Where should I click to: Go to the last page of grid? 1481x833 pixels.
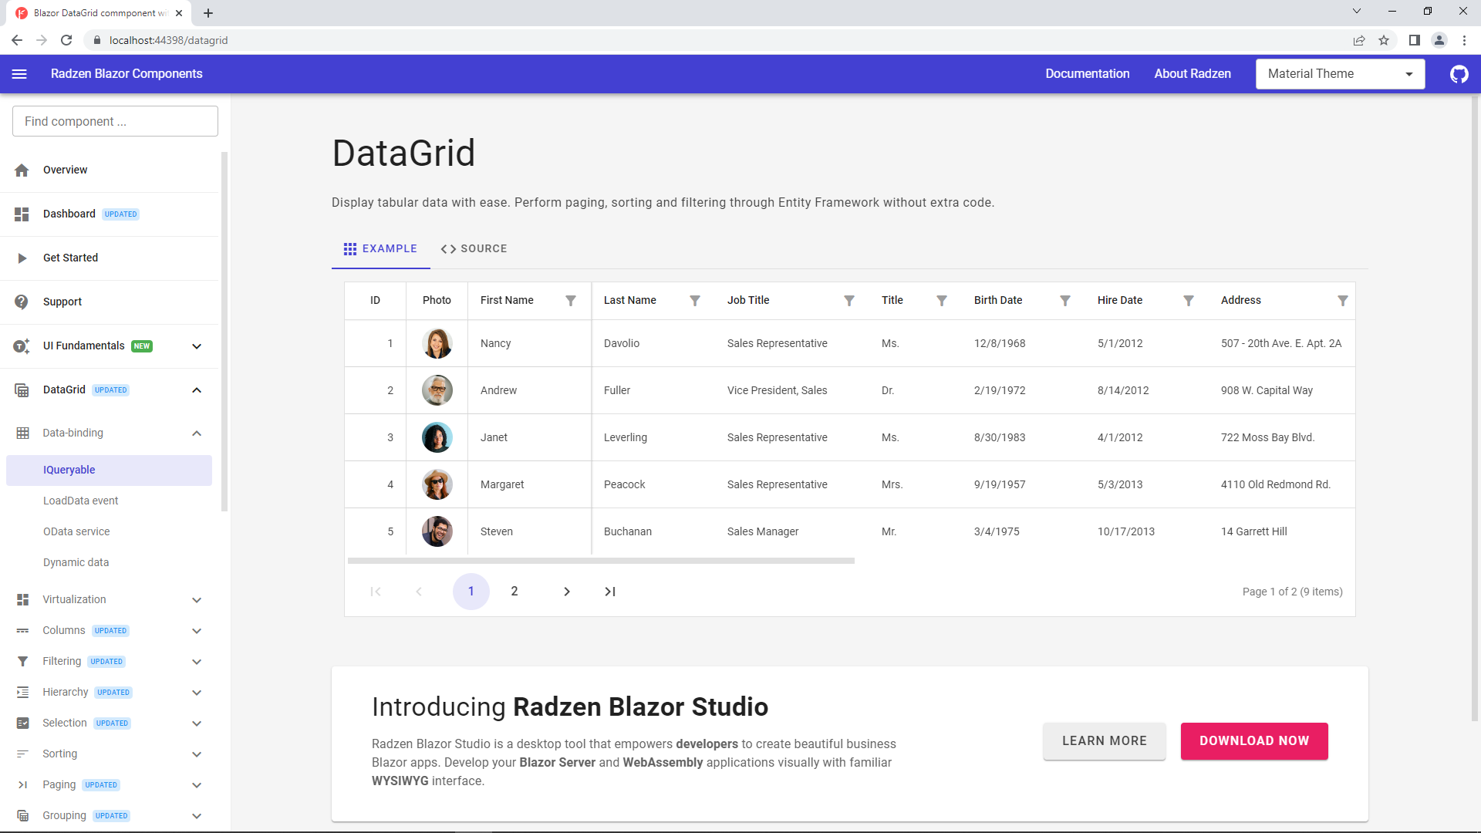[609, 592]
